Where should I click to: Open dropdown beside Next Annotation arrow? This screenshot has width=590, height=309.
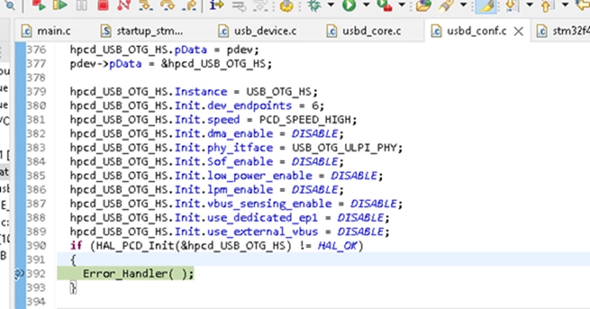[x=529, y=5]
